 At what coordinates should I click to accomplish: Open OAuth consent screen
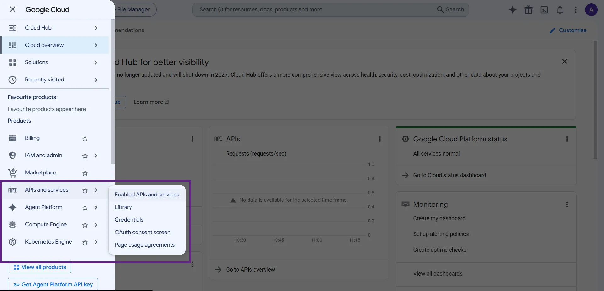click(x=147, y=232)
